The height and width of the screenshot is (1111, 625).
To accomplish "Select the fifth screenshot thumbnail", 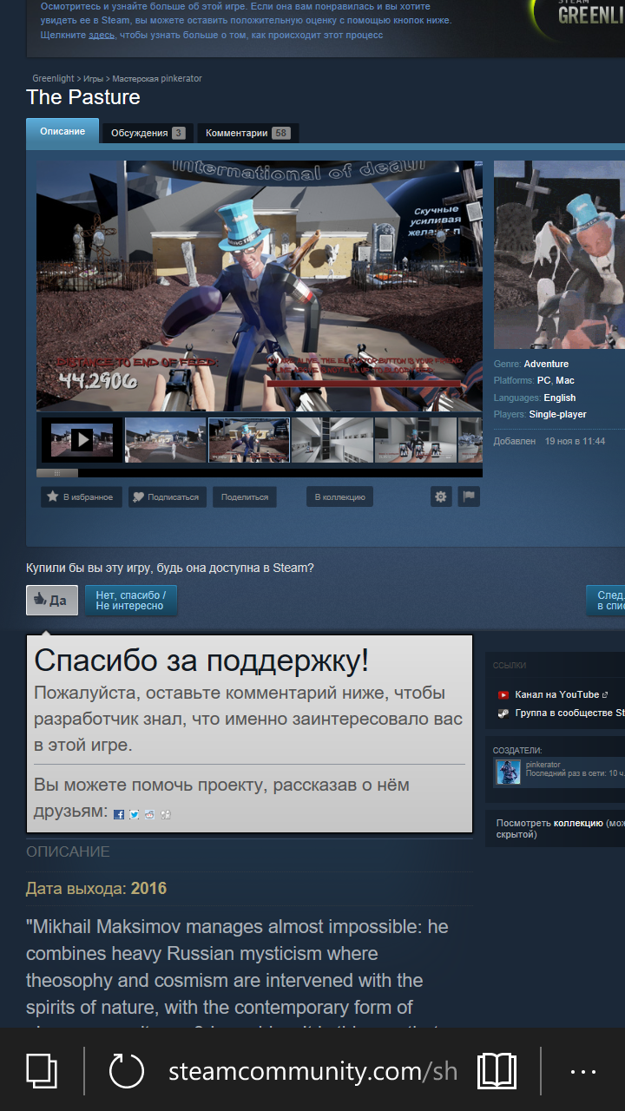I will pos(415,440).
